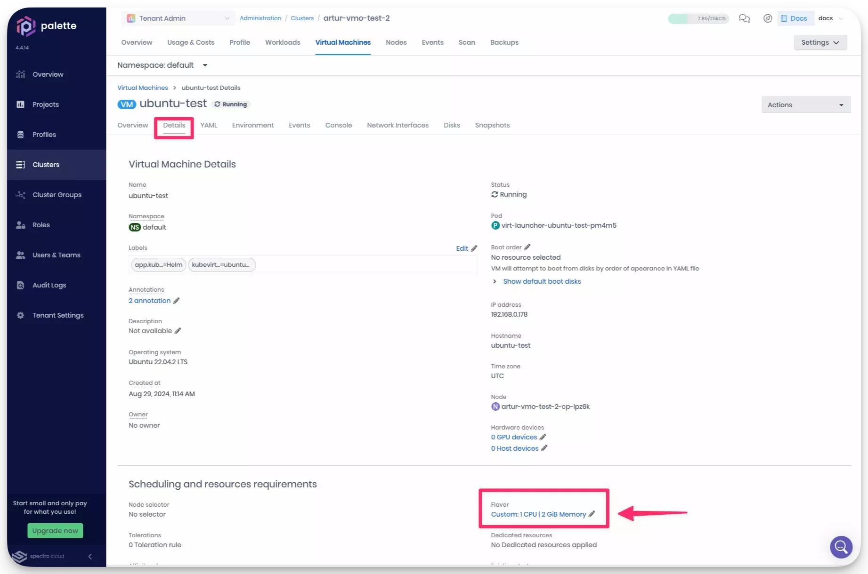
Task: Open Cluster Groups in the sidebar
Action: click(57, 195)
